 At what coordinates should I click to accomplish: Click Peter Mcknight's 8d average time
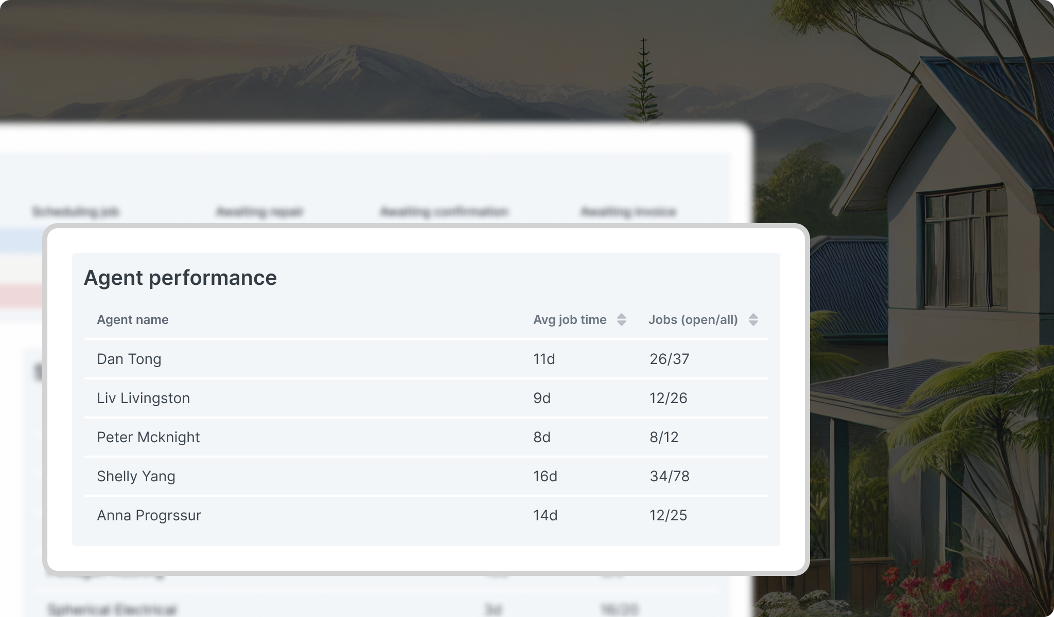click(542, 437)
